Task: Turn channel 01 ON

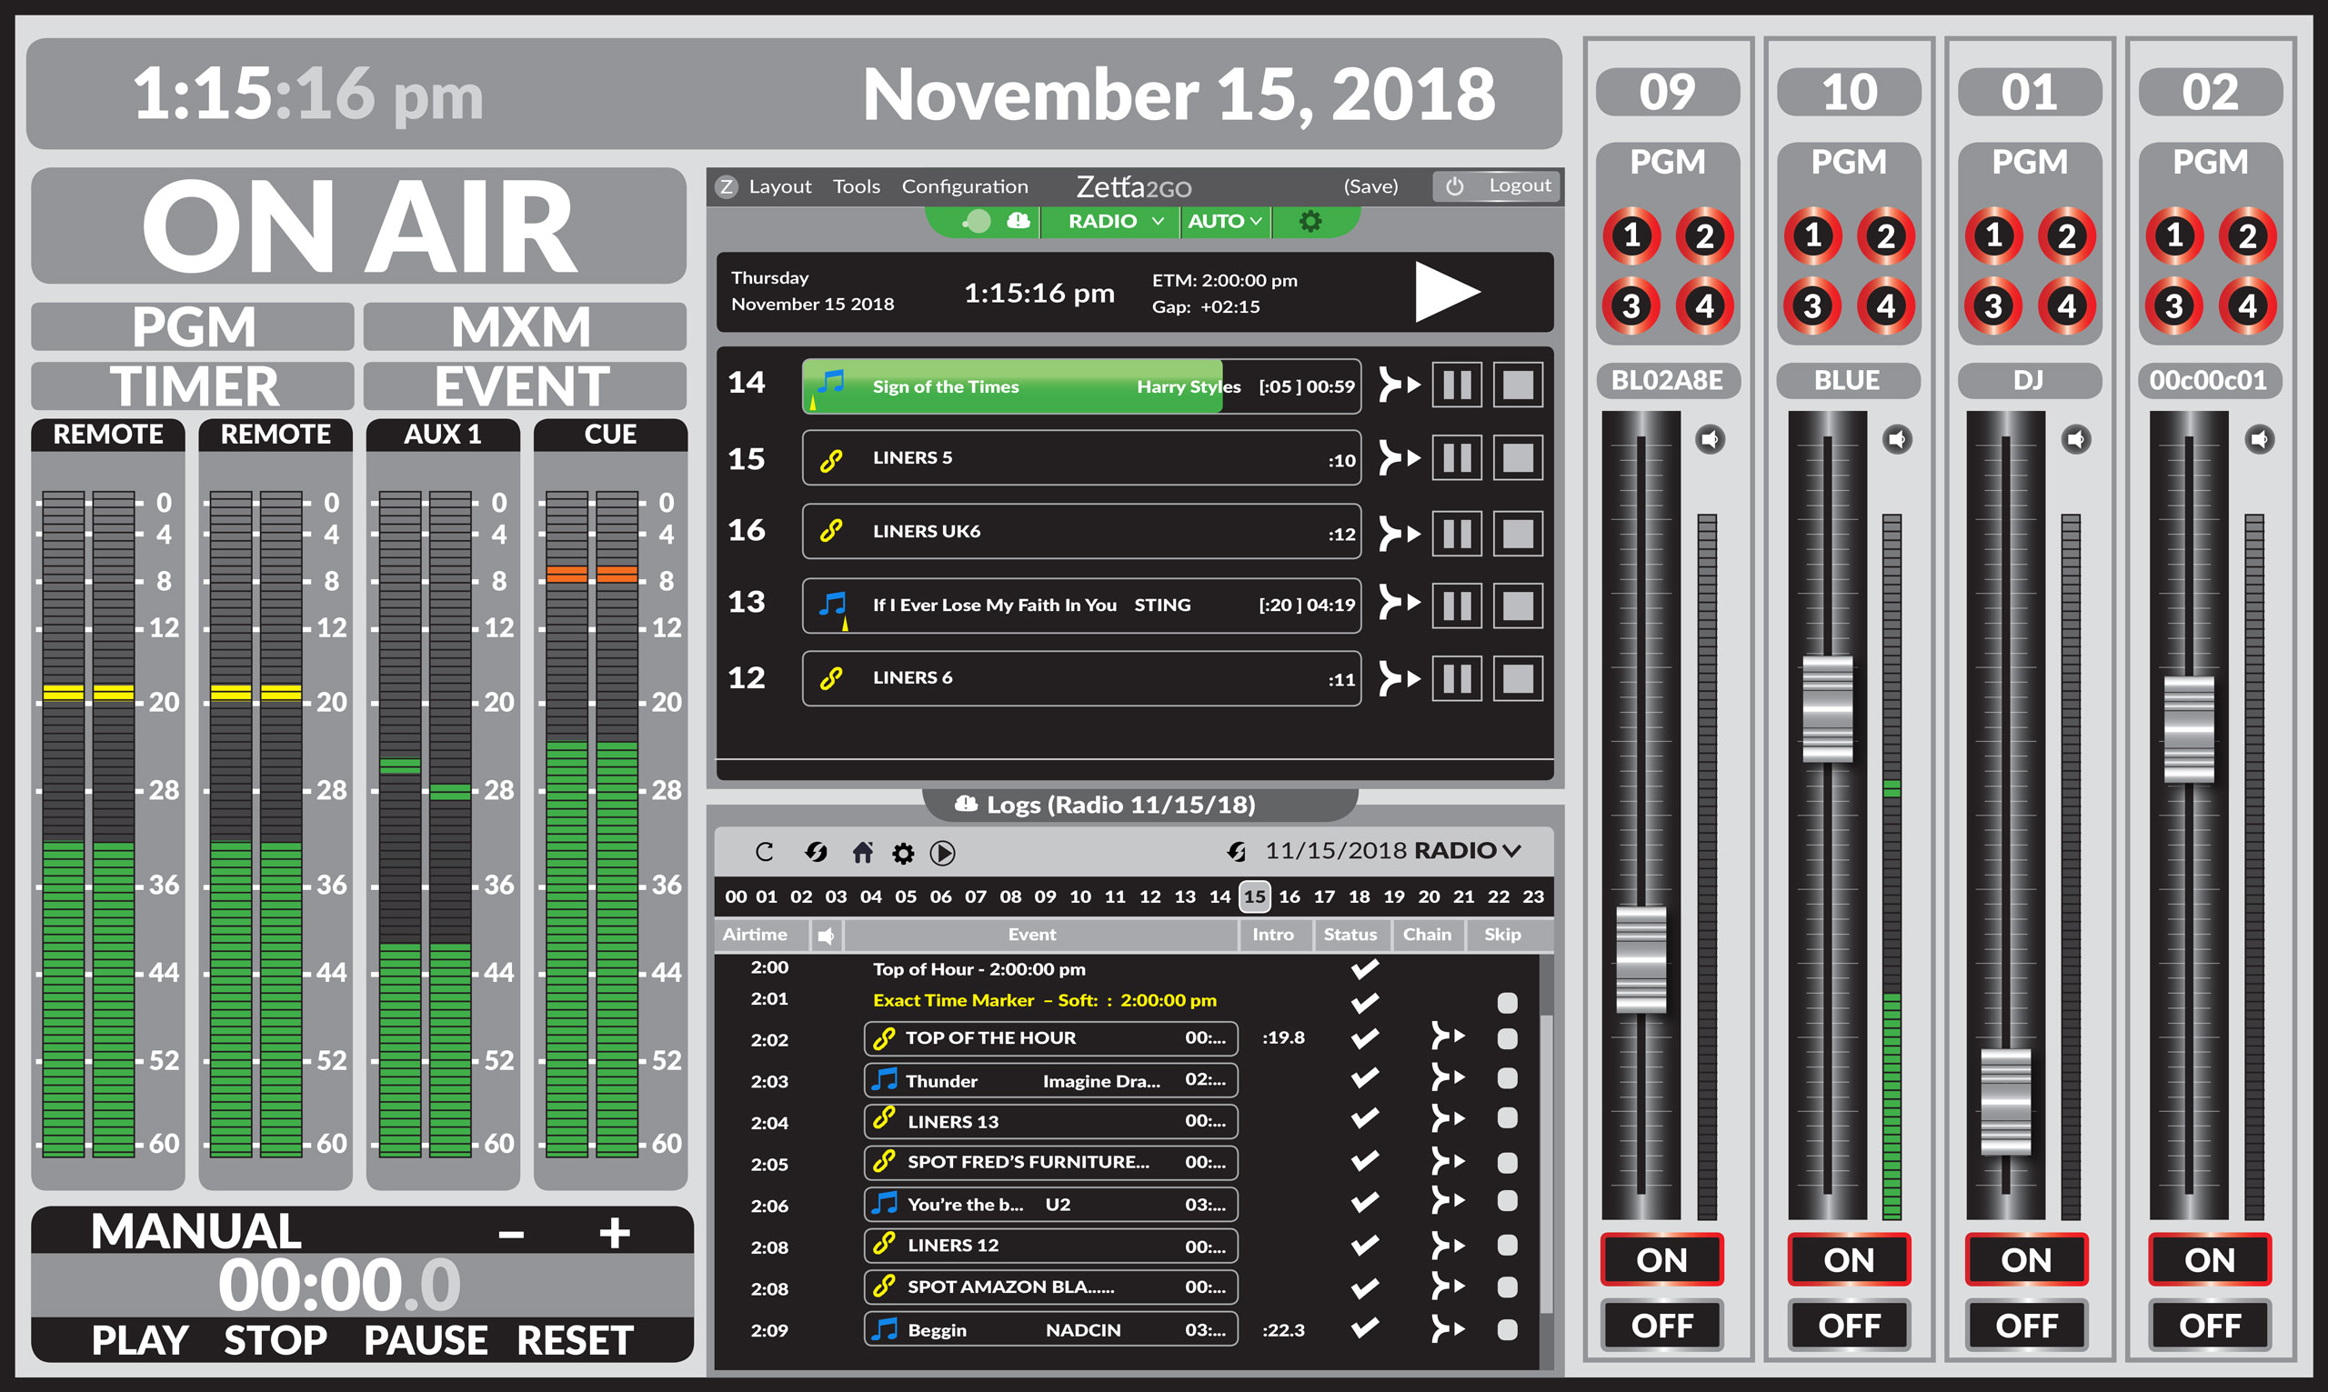Action: pos(2026,1260)
